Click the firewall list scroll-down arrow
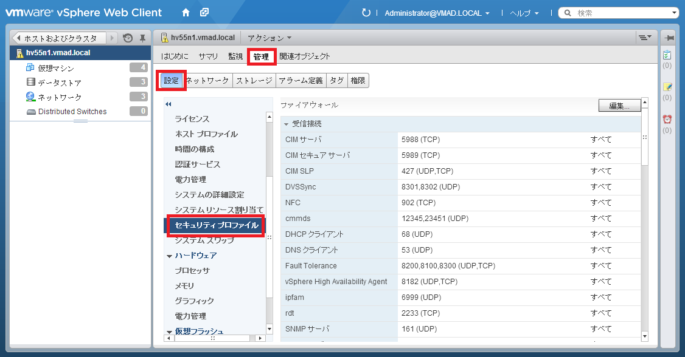685x357 pixels. pyautogui.click(x=645, y=336)
